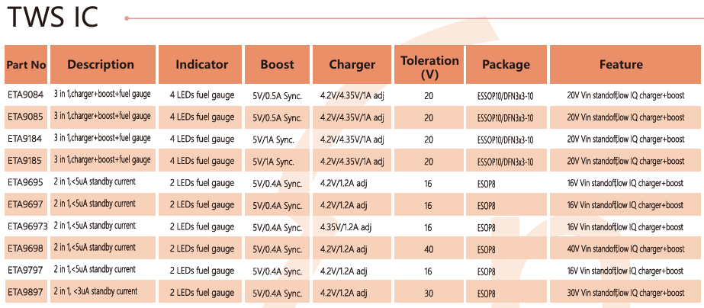Select part number ETA9897
Image resolution: width=704 pixels, height=308 pixels.
coord(26,292)
